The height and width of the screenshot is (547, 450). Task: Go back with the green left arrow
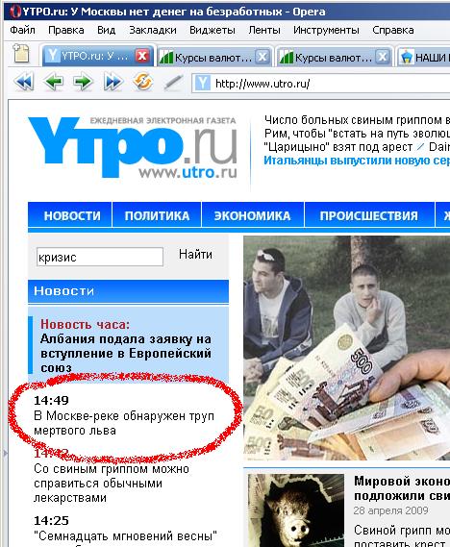tap(54, 83)
